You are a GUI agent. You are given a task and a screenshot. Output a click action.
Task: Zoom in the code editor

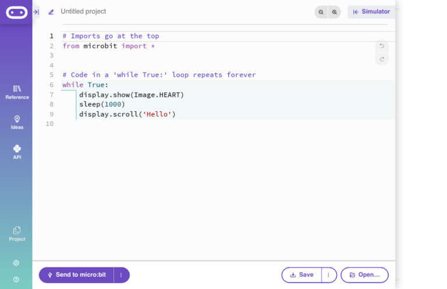coord(335,12)
